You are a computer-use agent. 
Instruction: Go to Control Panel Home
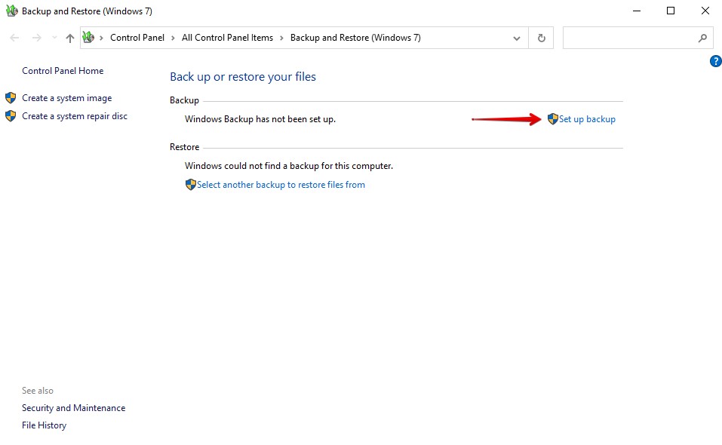click(x=63, y=71)
